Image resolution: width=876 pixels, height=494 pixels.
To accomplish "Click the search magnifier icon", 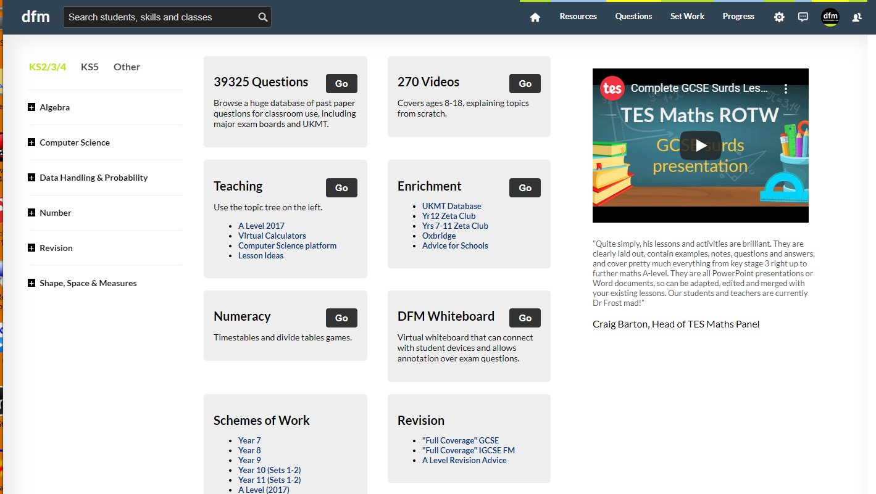I will click(262, 17).
